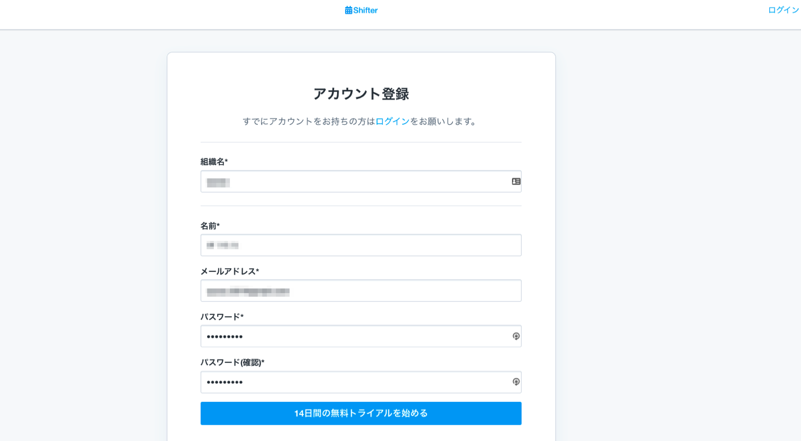Viewport: 801px width, 441px height.
Task: Click the inline ログイン link below heading
Action: point(392,121)
